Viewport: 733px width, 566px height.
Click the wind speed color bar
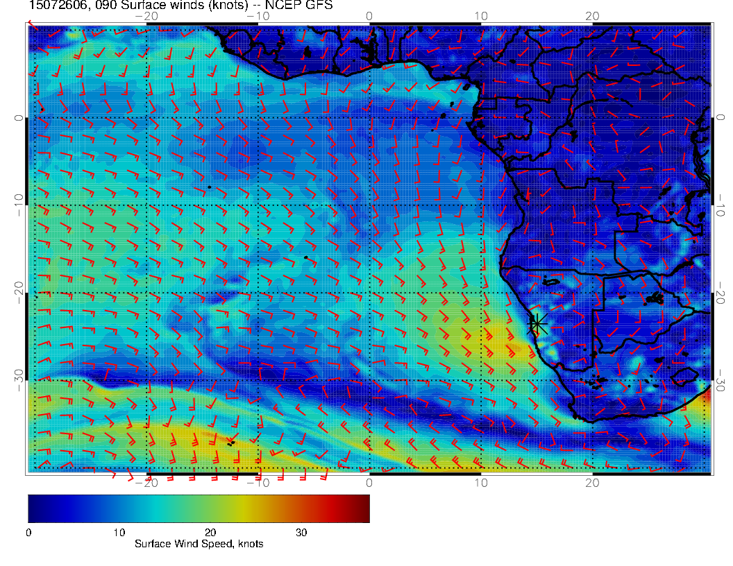tap(199, 508)
